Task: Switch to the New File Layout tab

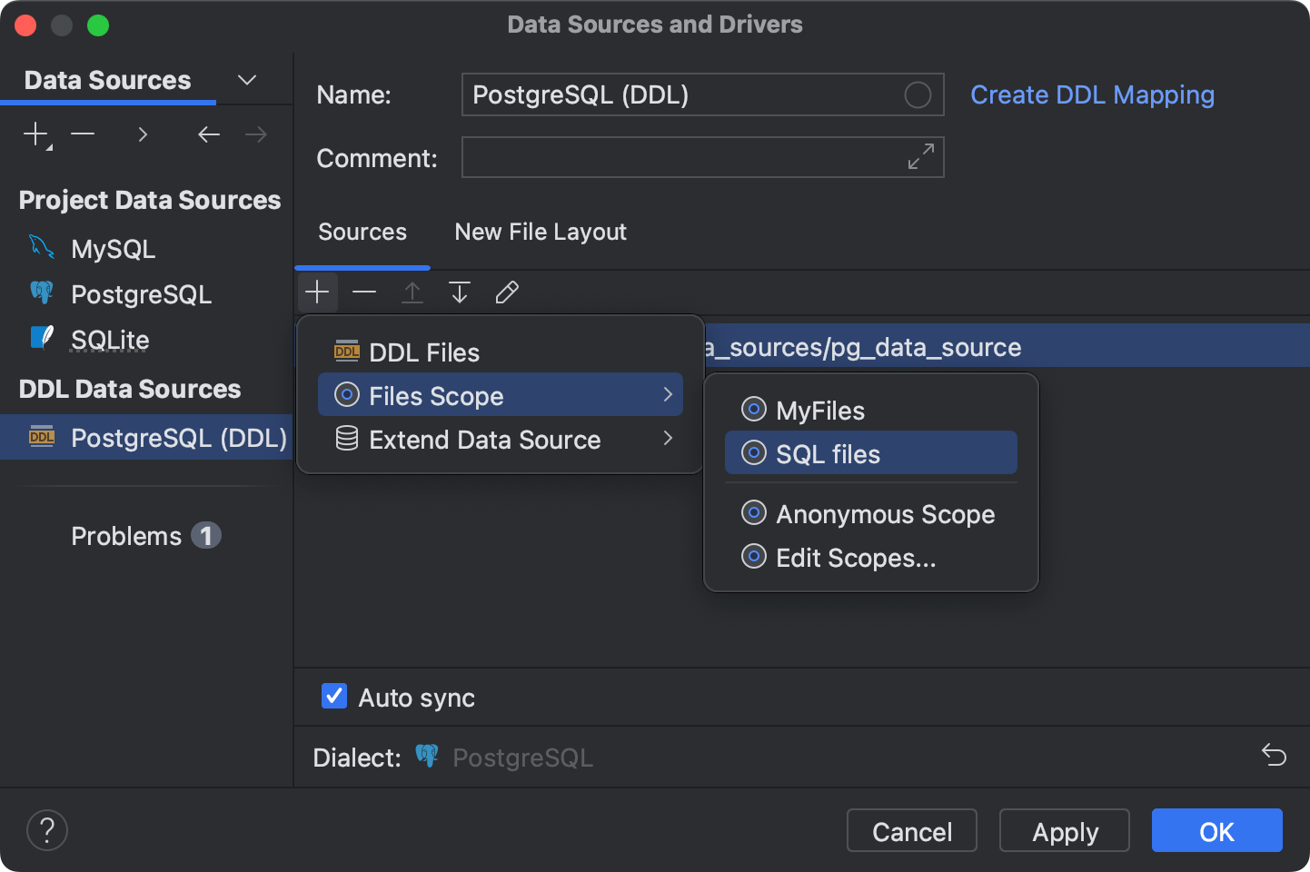Action: [x=540, y=232]
